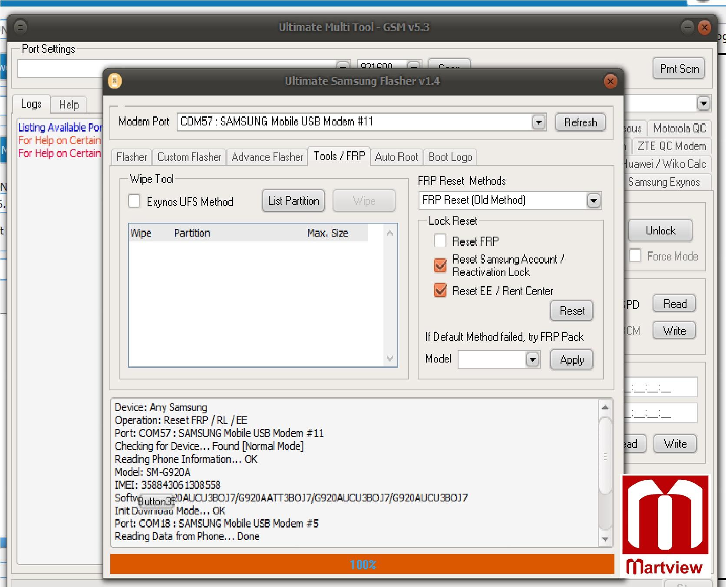Viewport: 726px width, 587px height.
Task: Uncheck Reset EE / Rent Center
Action: point(440,290)
